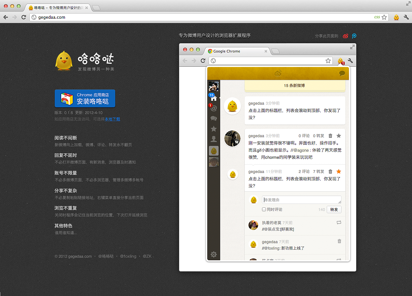
Task: Click the orange favorite star on post
Action: (x=339, y=171)
